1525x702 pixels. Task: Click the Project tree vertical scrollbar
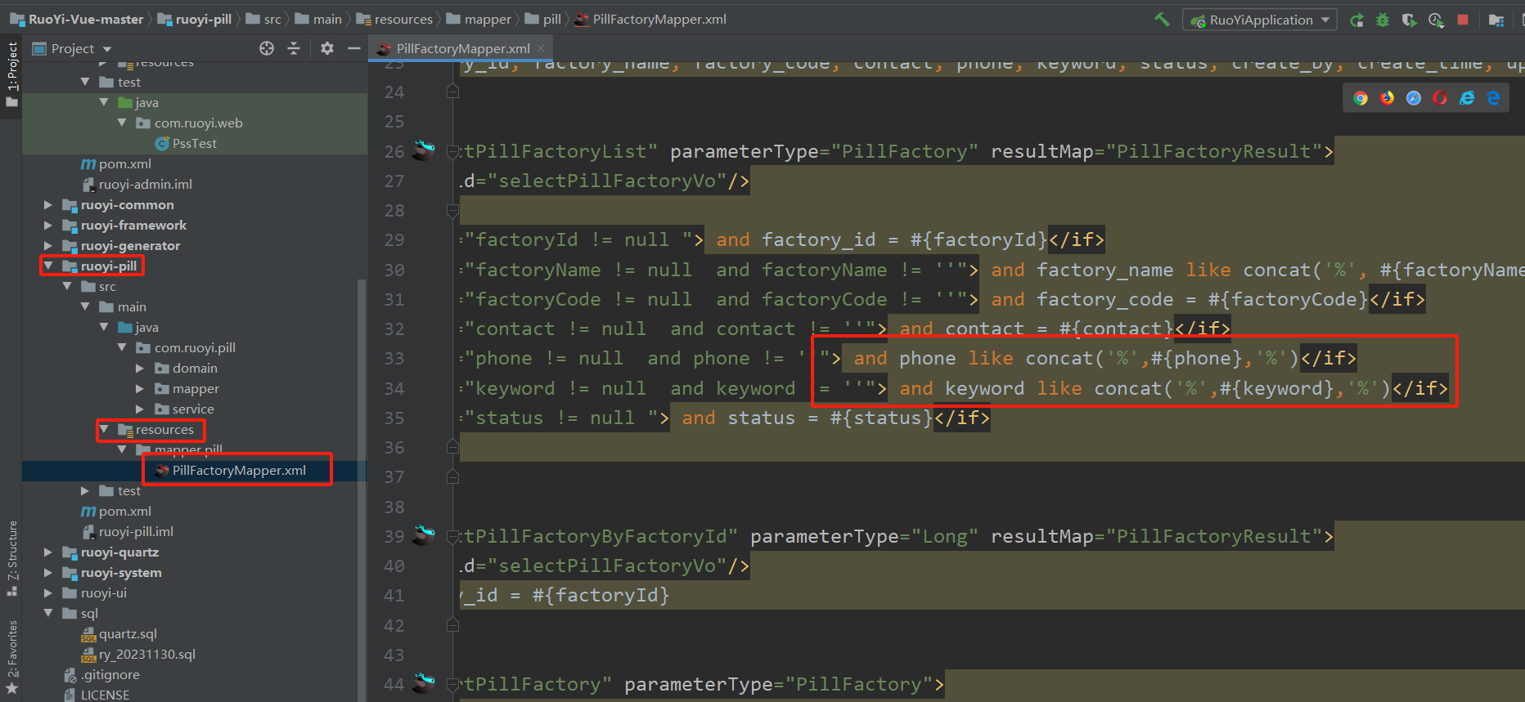[361, 490]
